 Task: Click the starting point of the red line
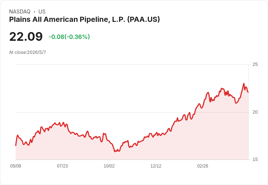16,146
